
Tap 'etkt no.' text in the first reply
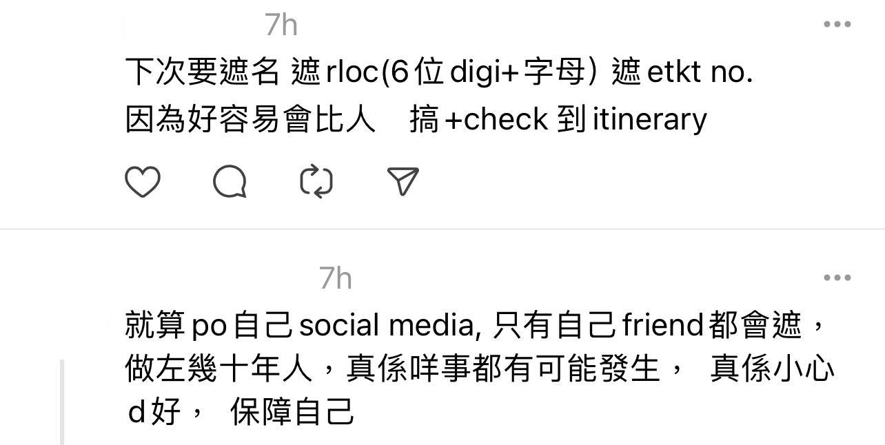pyautogui.click(x=700, y=72)
